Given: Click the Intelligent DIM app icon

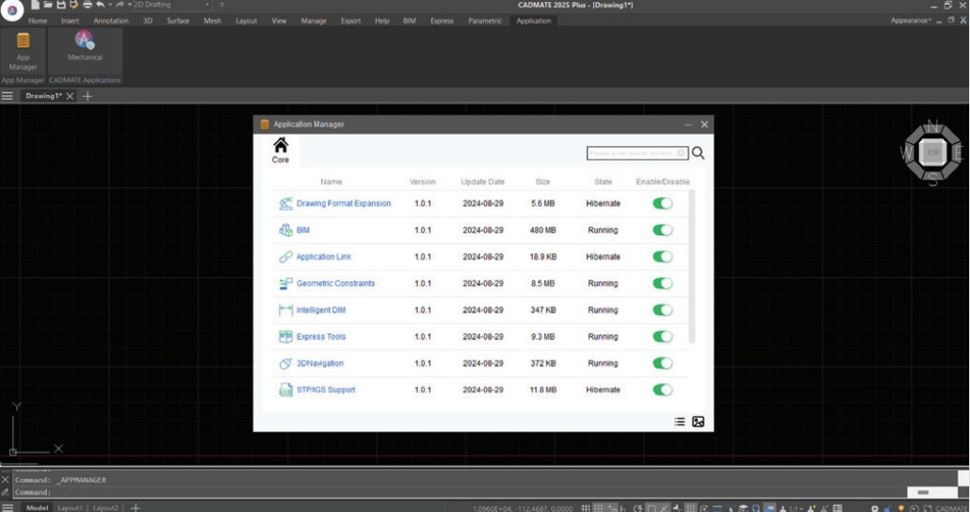Looking at the screenshot, I should [285, 310].
